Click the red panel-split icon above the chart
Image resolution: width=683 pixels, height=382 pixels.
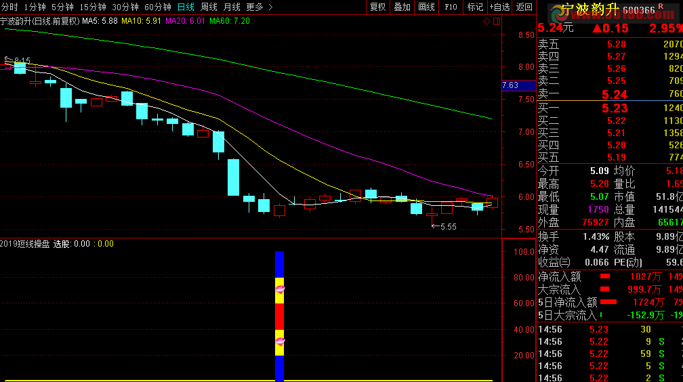pyautogui.click(x=496, y=22)
